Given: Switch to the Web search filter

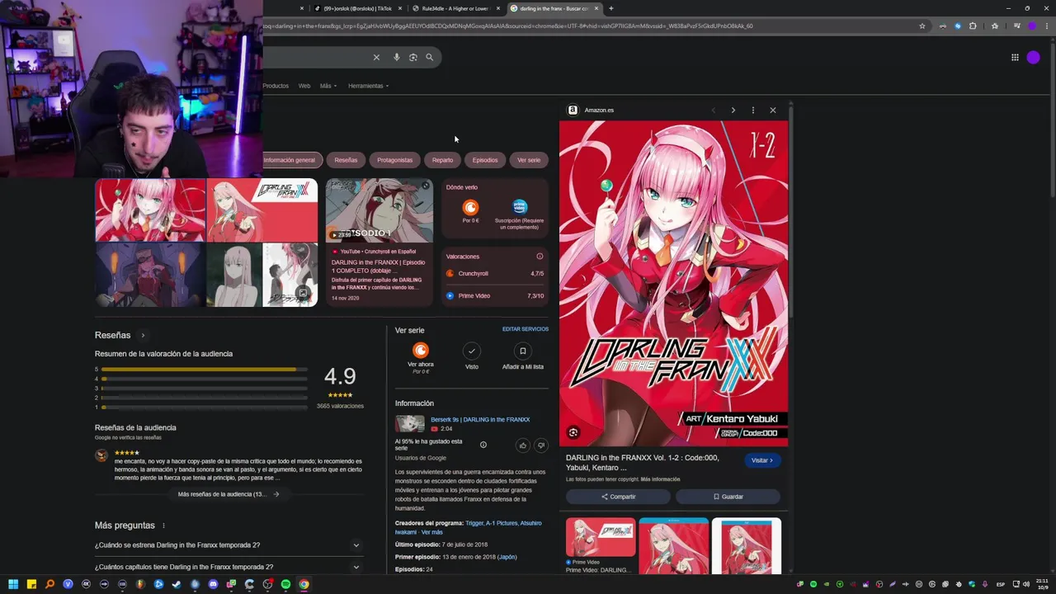Looking at the screenshot, I should coord(304,86).
